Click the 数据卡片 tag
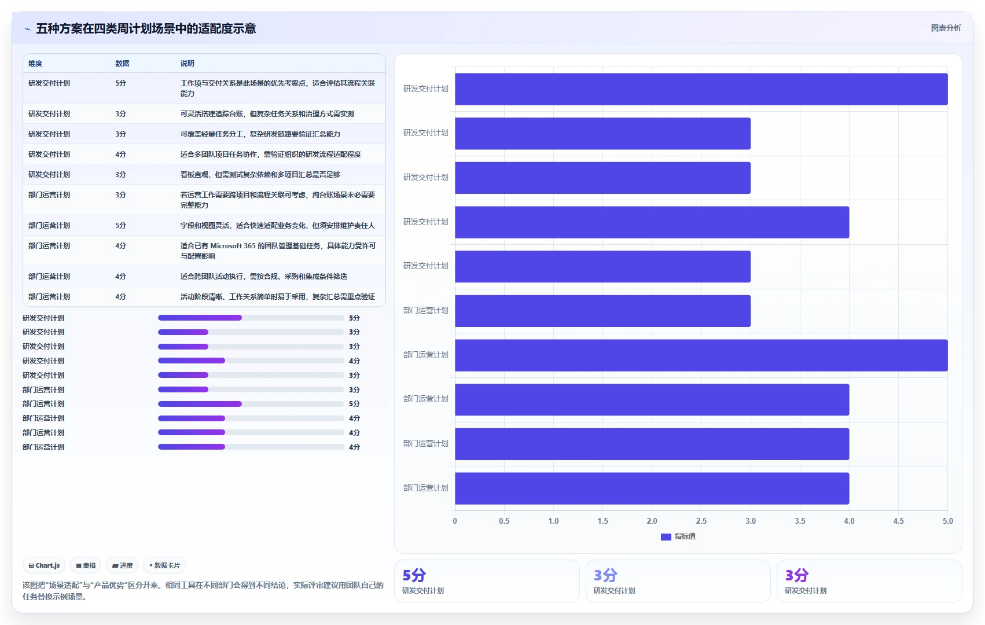This screenshot has width=985, height=625. (164, 565)
